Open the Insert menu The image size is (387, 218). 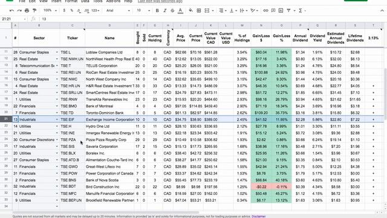[x=56, y=1]
